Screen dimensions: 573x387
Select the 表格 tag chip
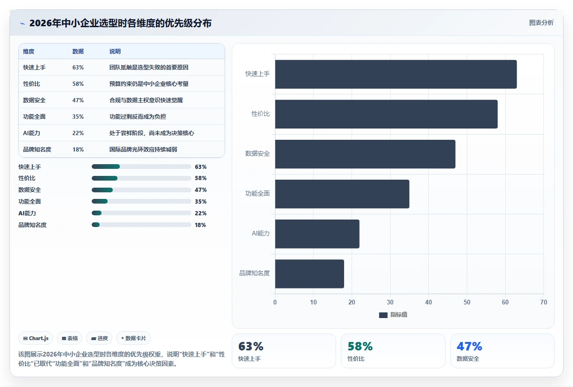coord(70,338)
